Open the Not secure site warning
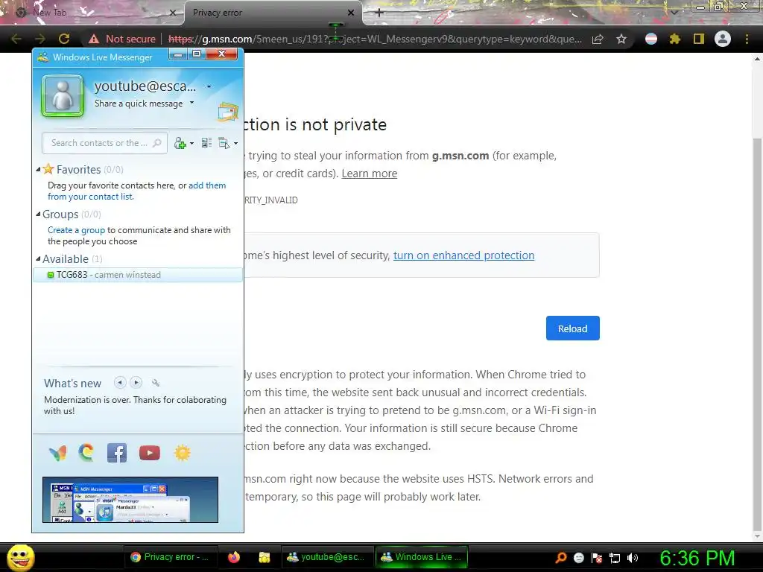 pos(121,39)
